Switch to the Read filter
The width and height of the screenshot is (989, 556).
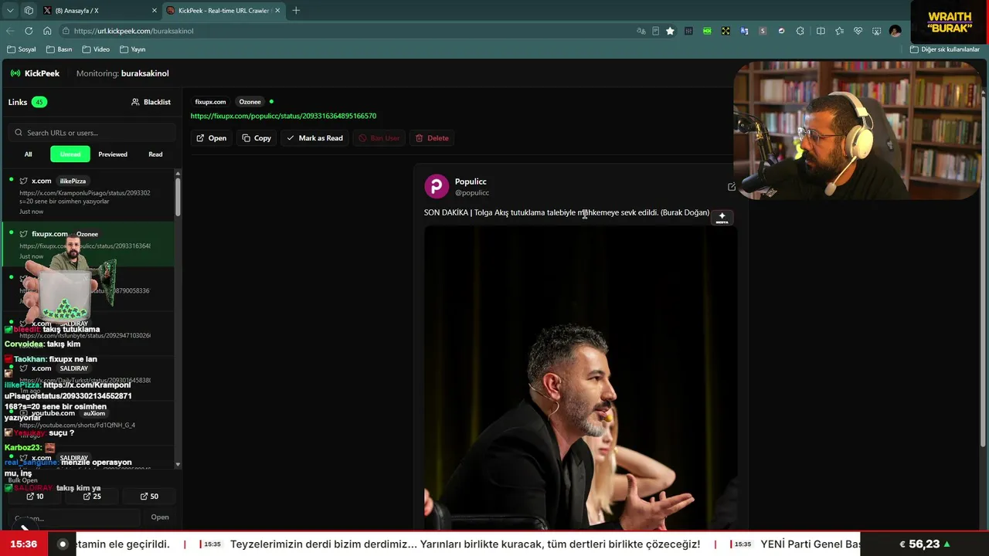pyautogui.click(x=155, y=154)
